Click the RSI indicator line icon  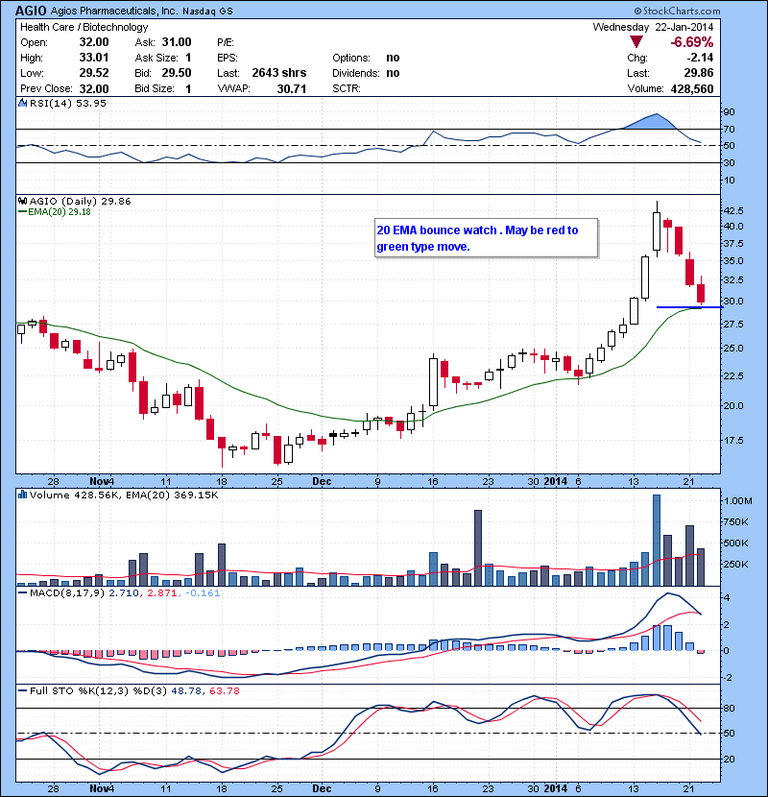click(x=22, y=103)
